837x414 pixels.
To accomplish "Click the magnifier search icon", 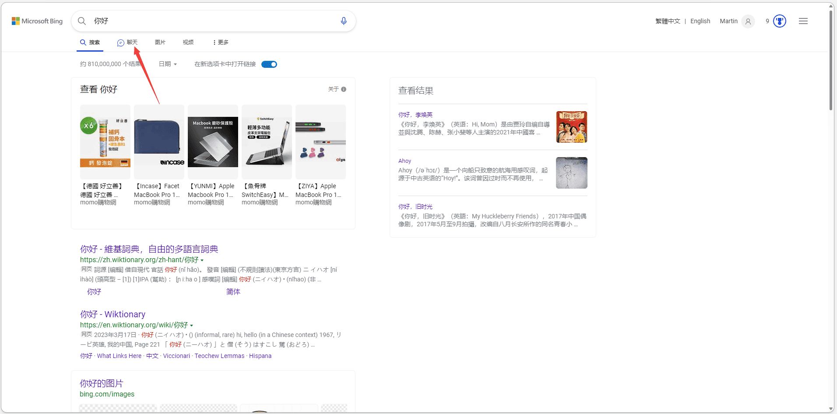I will pyautogui.click(x=82, y=21).
